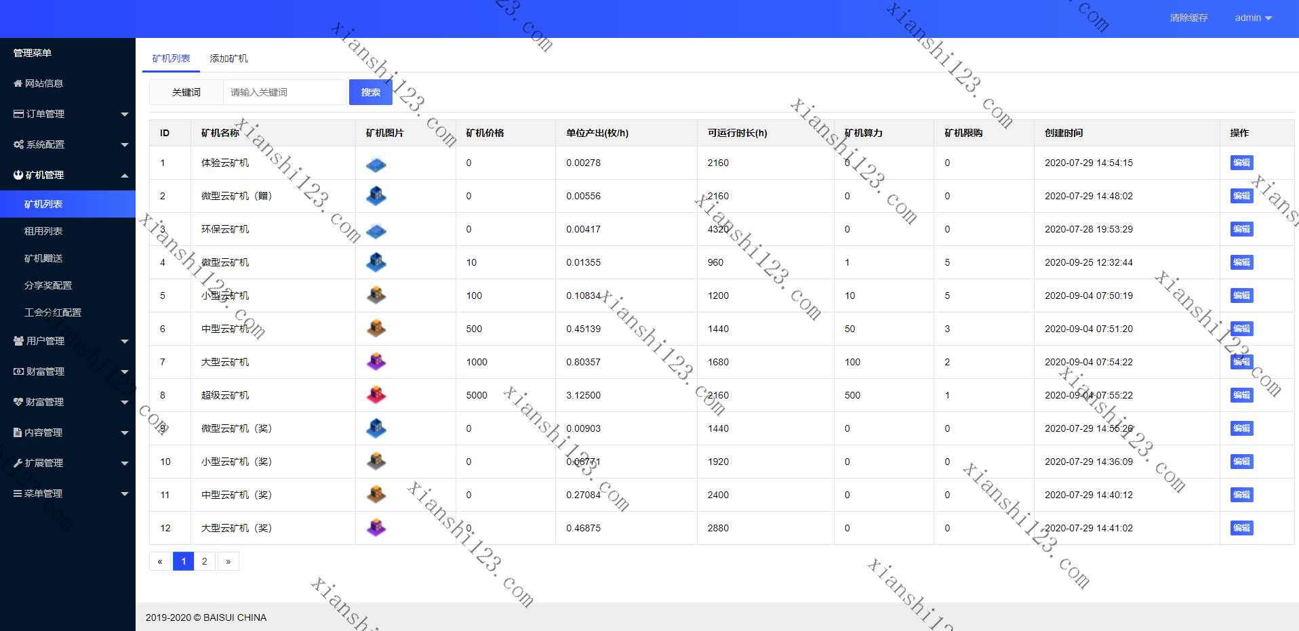The width and height of the screenshot is (1299, 631).
Task: Focus the 请输入关键词 keyword input
Action: (x=285, y=92)
